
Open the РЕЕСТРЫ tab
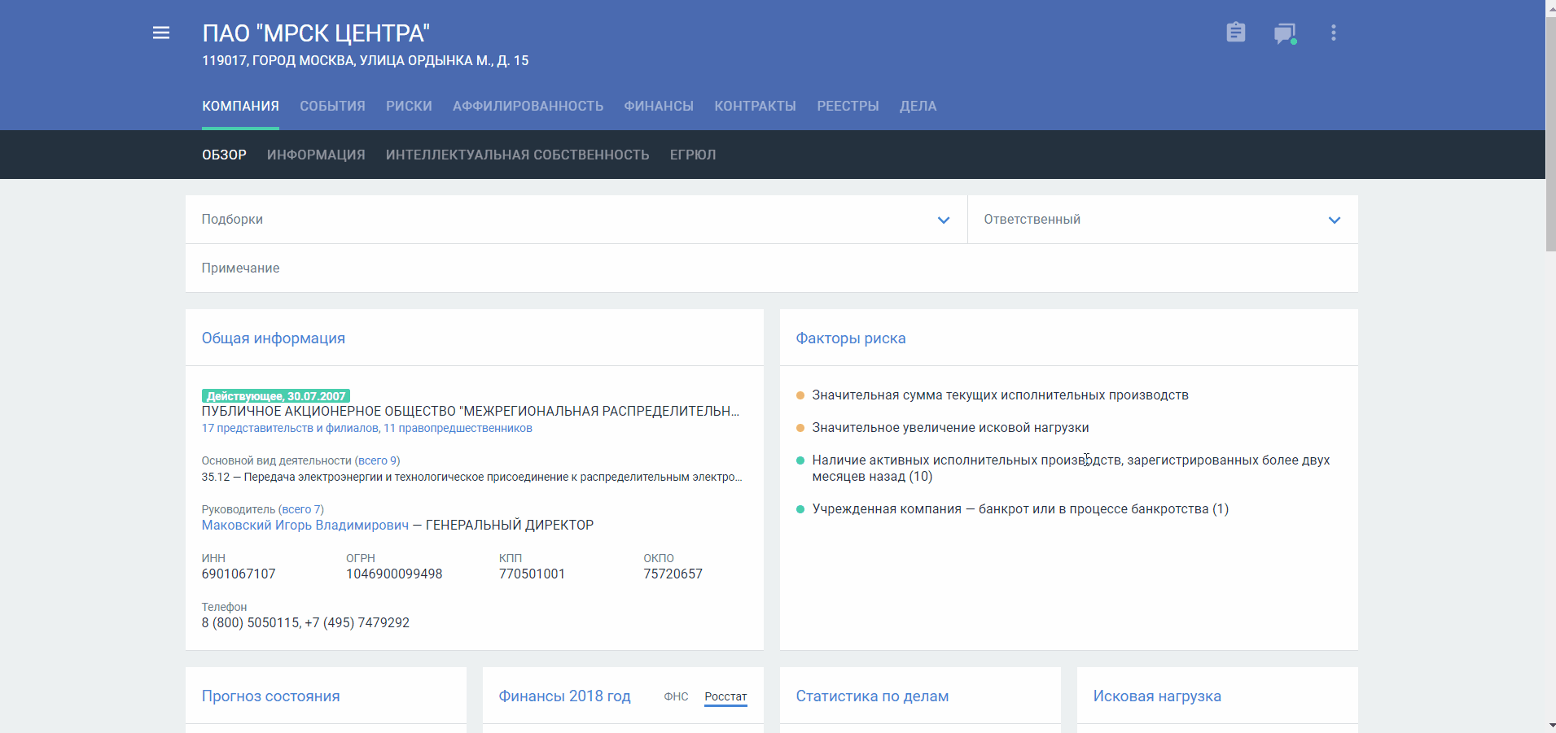(848, 106)
